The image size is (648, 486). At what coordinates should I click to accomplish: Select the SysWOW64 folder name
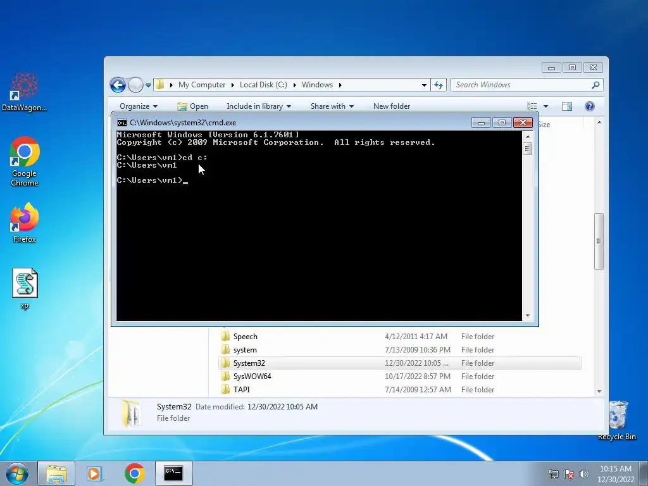252,376
